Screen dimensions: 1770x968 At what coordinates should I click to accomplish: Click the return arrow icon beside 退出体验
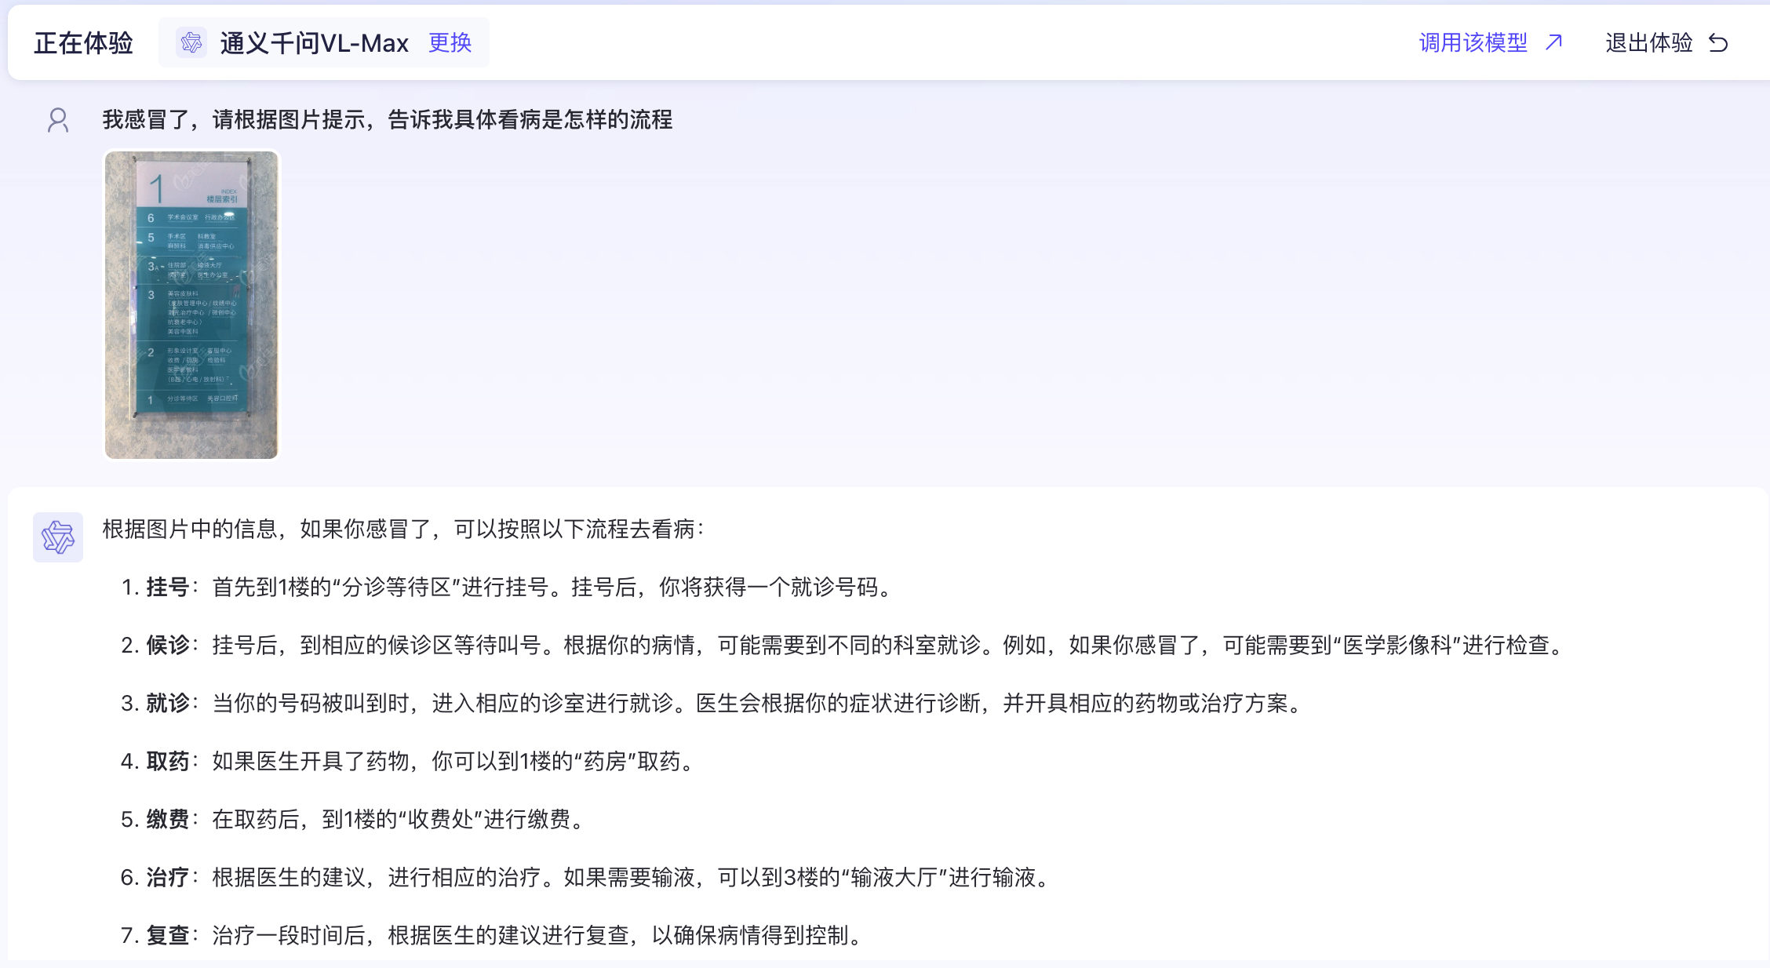coord(1718,42)
